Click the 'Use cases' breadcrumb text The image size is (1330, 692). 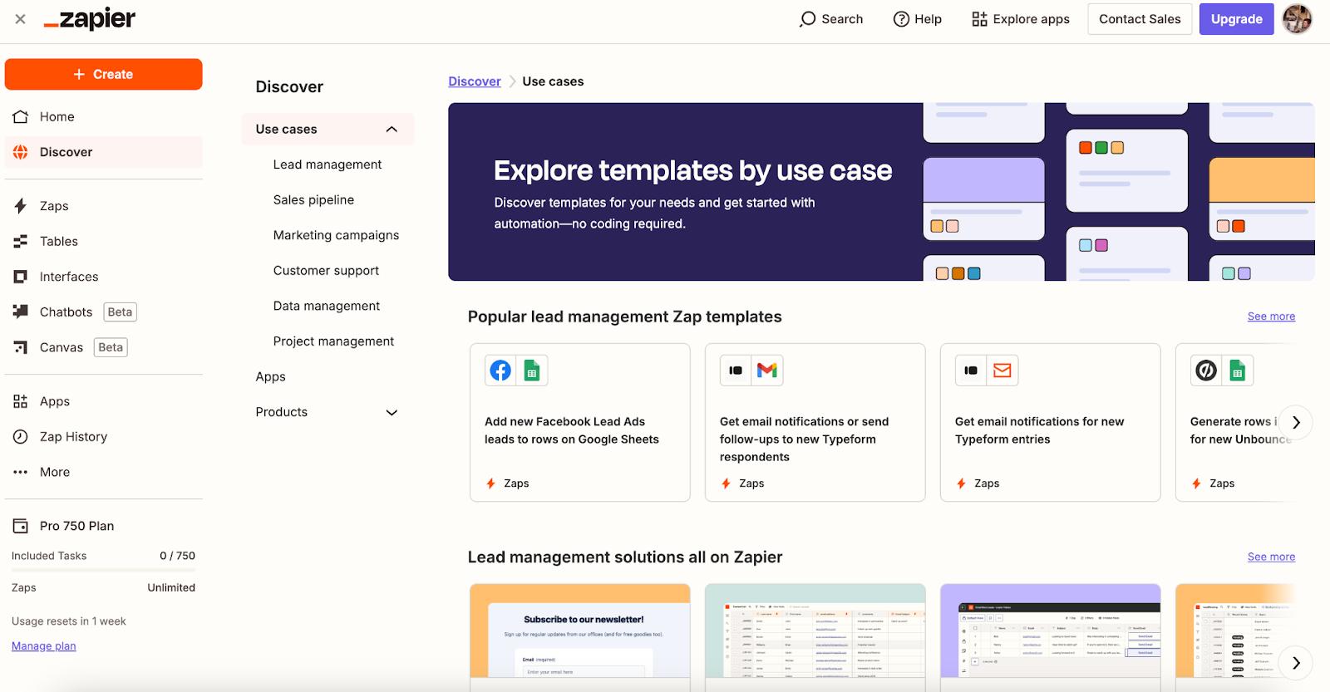tap(553, 81)
